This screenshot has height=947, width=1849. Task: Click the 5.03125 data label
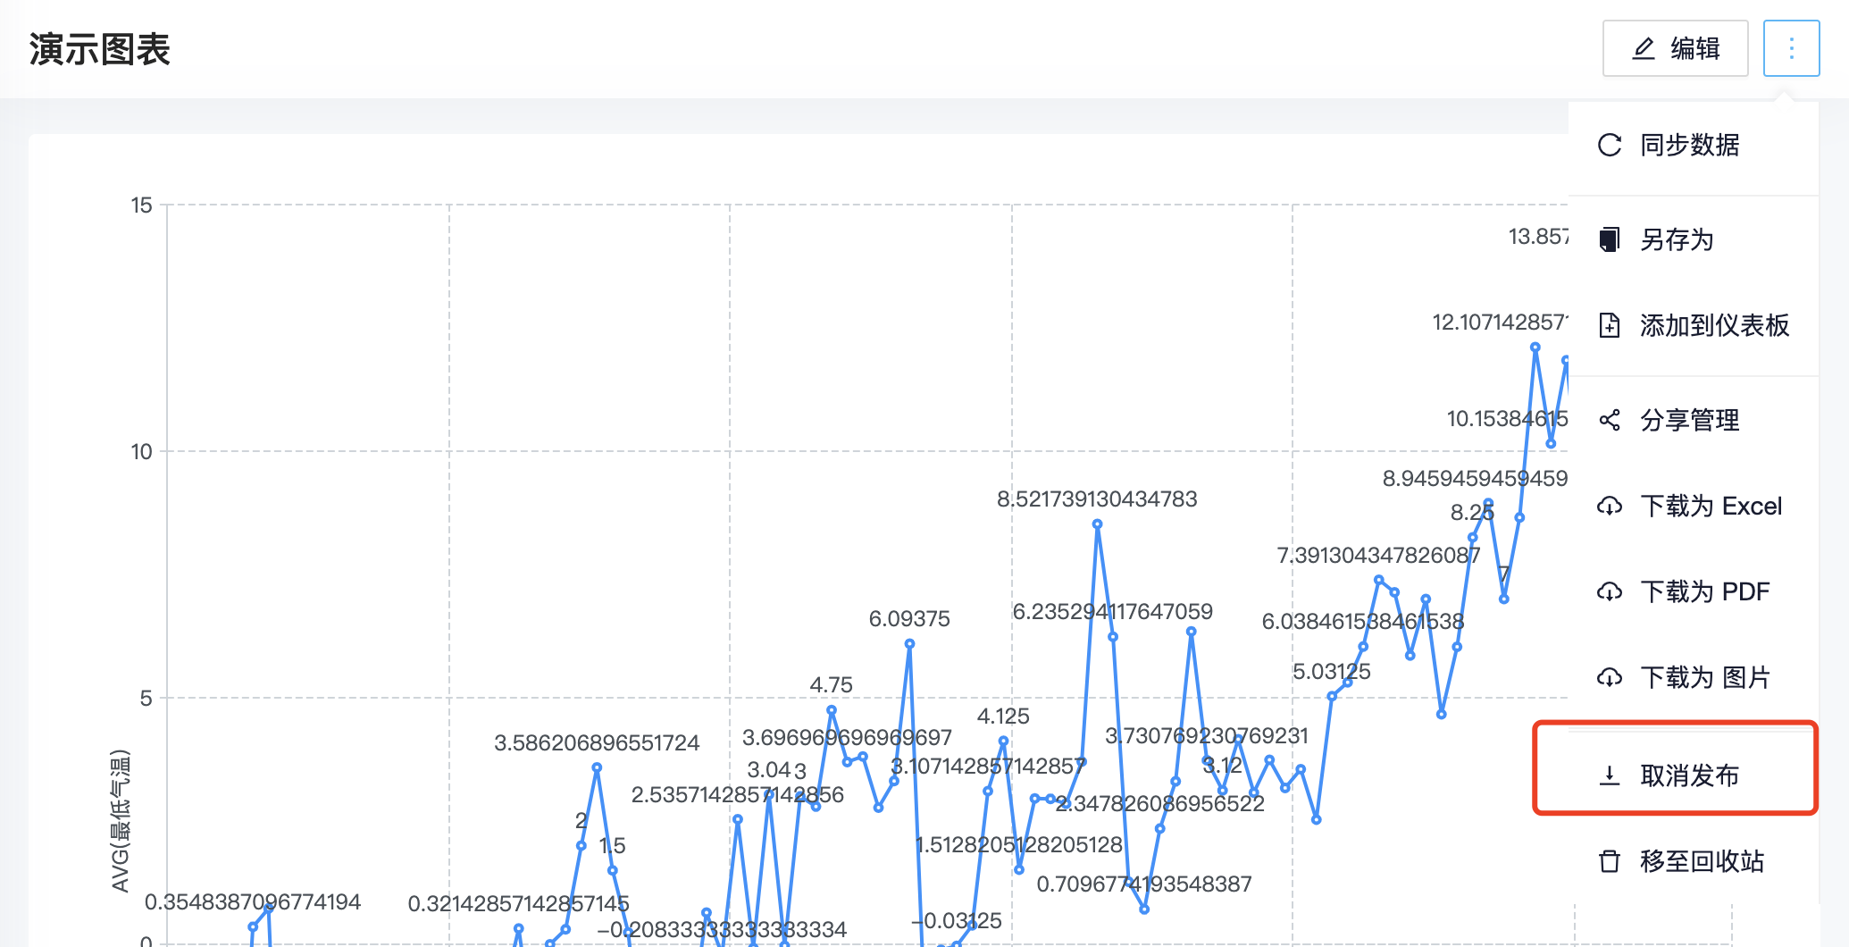click(x=1332, y=672)
